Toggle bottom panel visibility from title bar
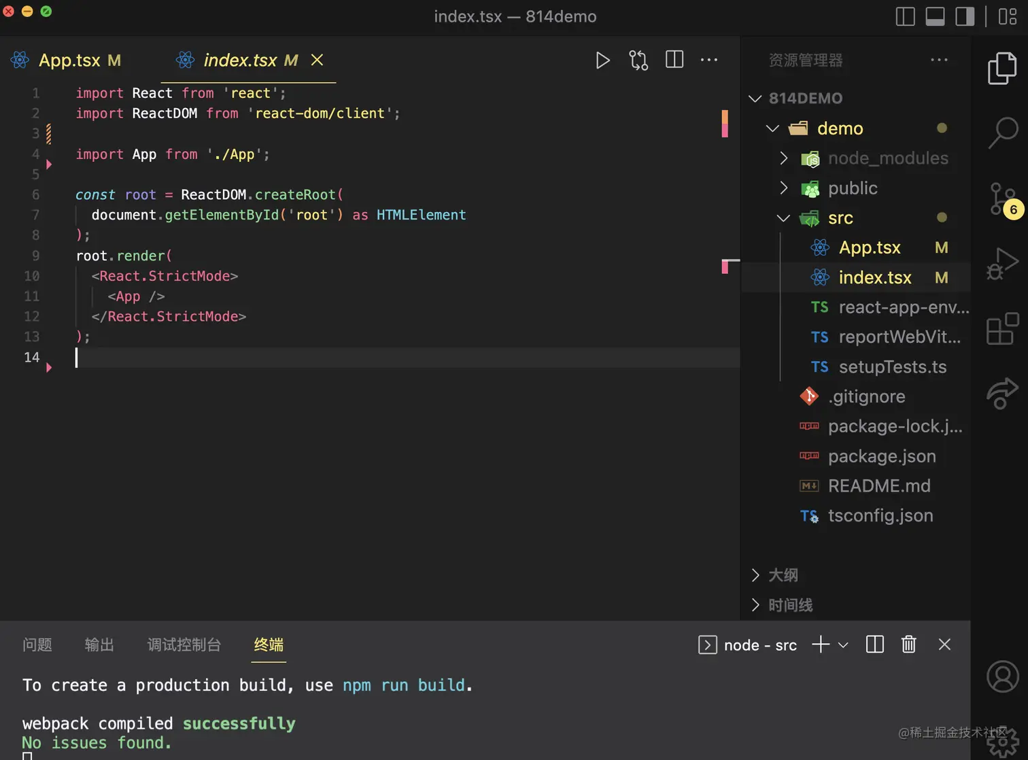 [936, 16]
